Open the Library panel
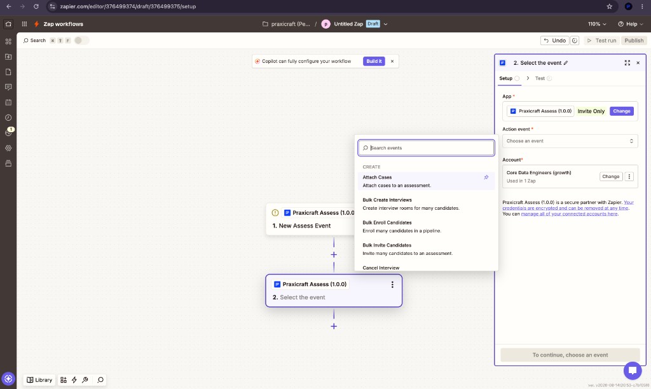The height and width of the screenshot is (389, 651). click(x=39, y=380)
